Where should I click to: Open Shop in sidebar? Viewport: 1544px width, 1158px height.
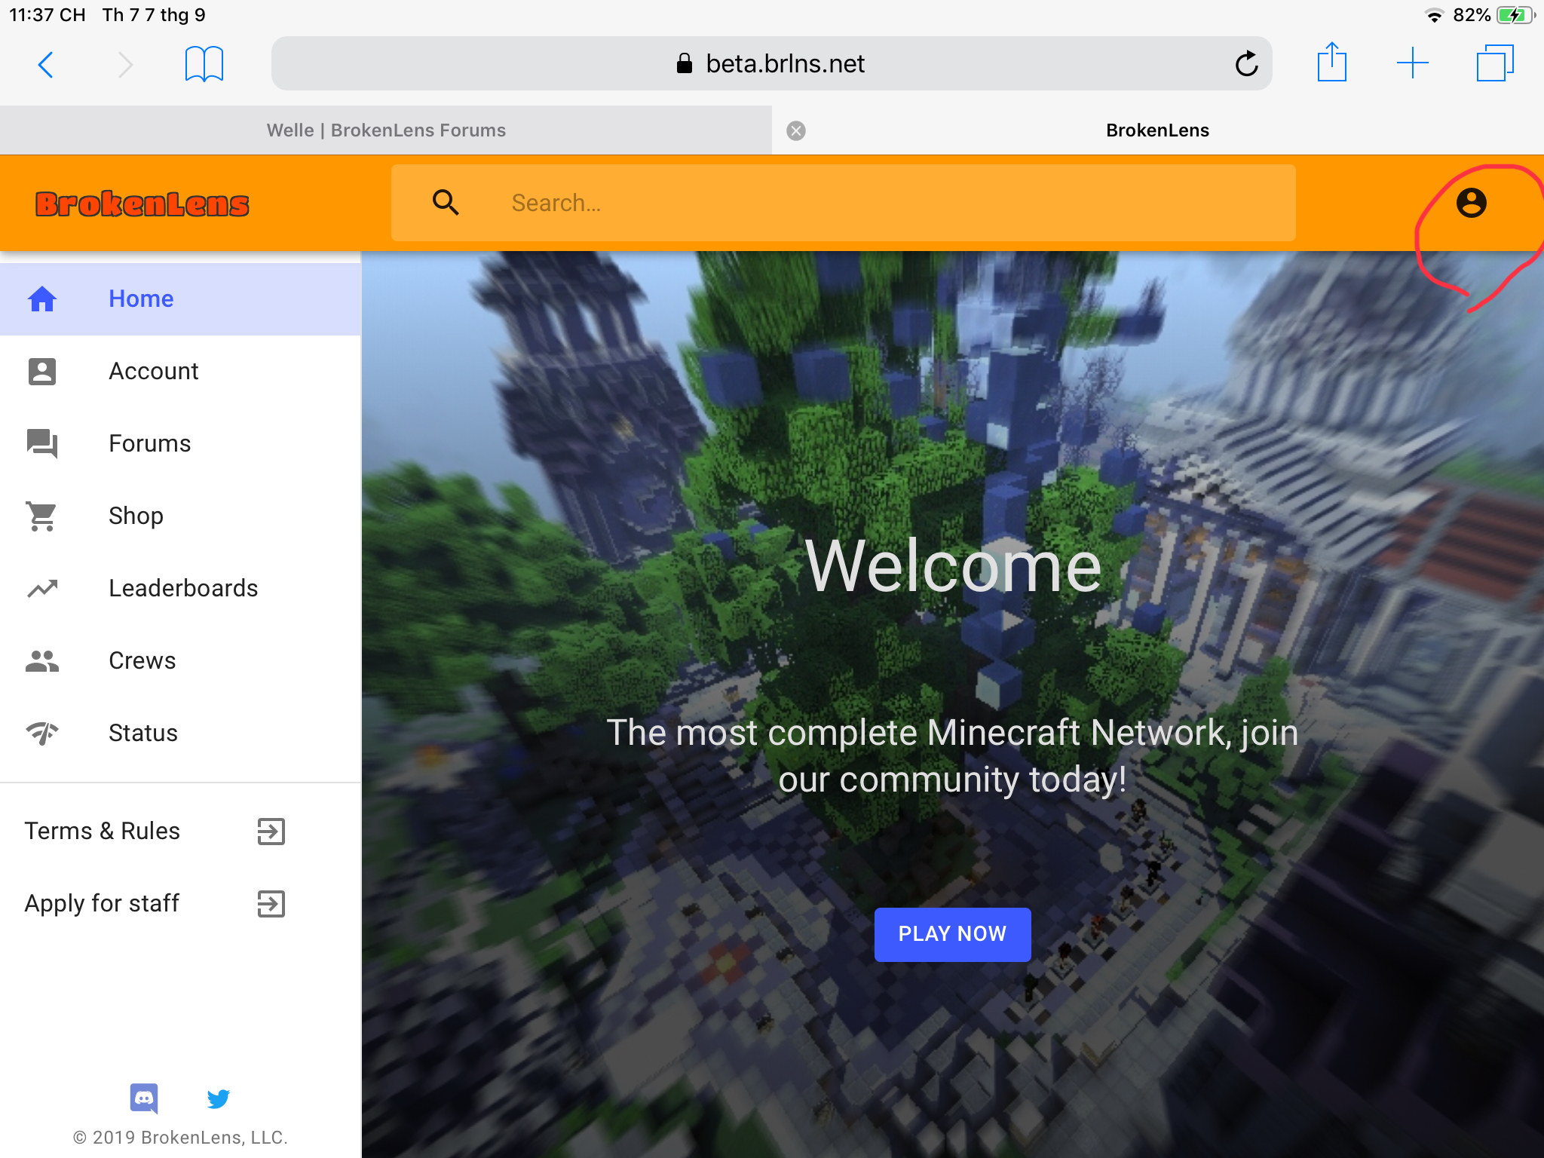click(x=180, y=516)
